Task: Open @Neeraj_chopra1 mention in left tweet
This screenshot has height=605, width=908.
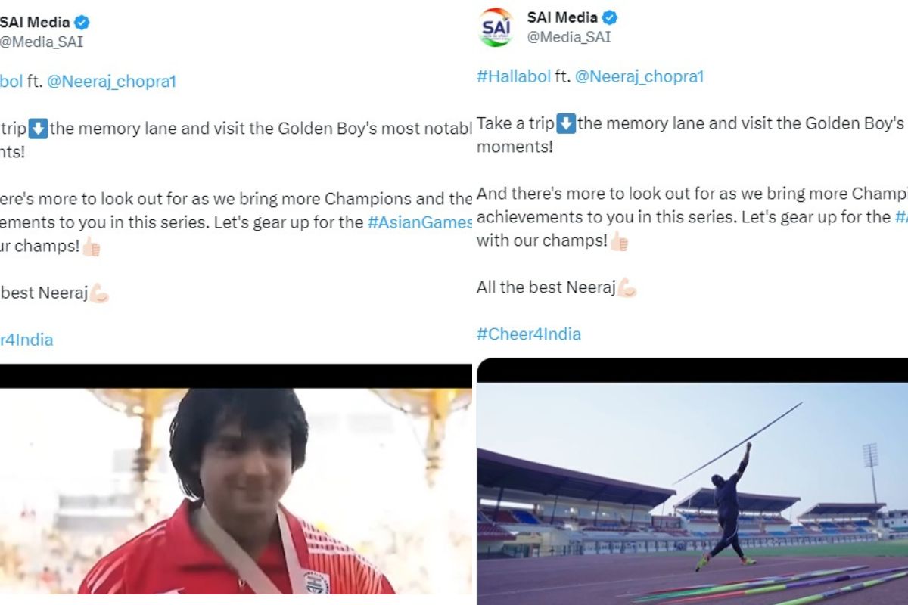Action: coord(111,82)
